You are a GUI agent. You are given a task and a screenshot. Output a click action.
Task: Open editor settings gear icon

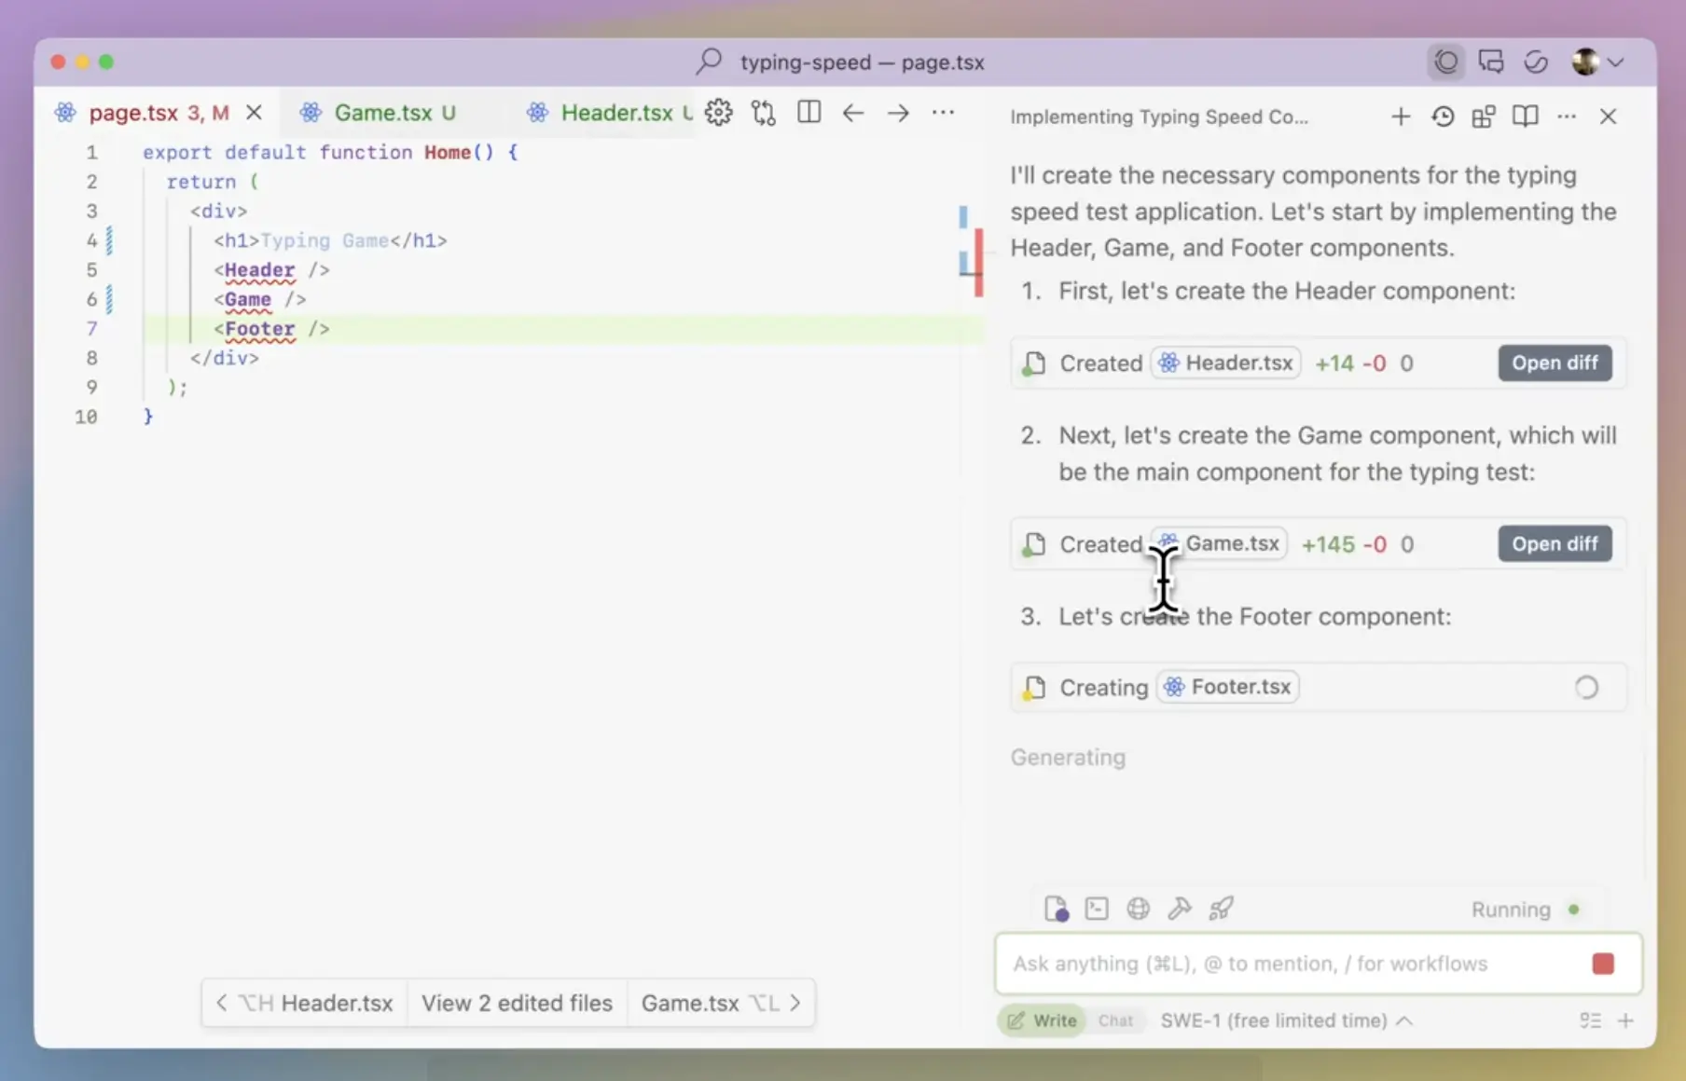point(718,113)
